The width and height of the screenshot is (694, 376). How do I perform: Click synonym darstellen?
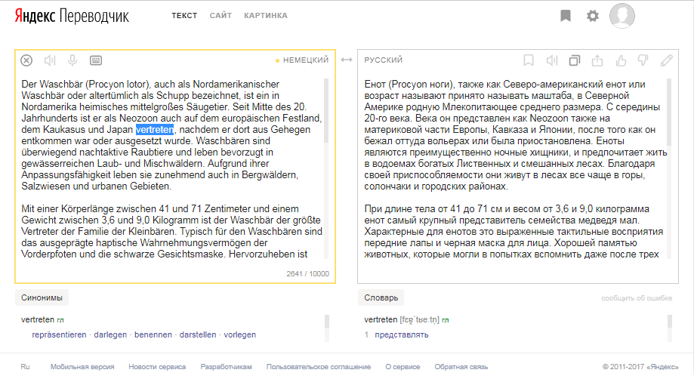click(x=198, y=335)
